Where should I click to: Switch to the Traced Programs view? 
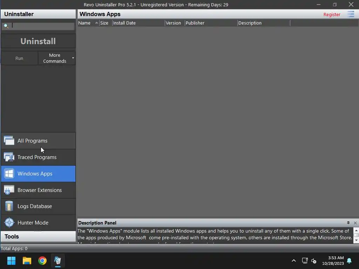tap(38, 157)
